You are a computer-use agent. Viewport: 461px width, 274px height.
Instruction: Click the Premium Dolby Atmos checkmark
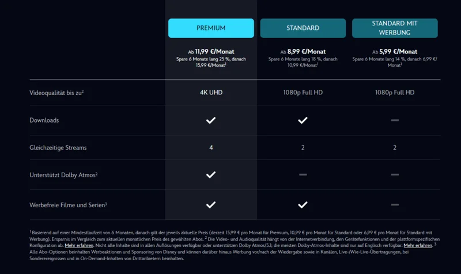click(211, 175)
